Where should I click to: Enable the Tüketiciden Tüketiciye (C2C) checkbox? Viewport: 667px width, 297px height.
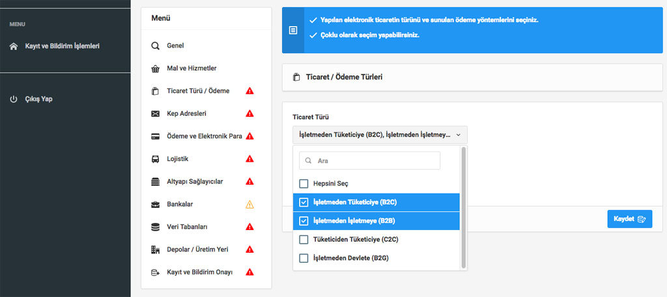(304, 240)
